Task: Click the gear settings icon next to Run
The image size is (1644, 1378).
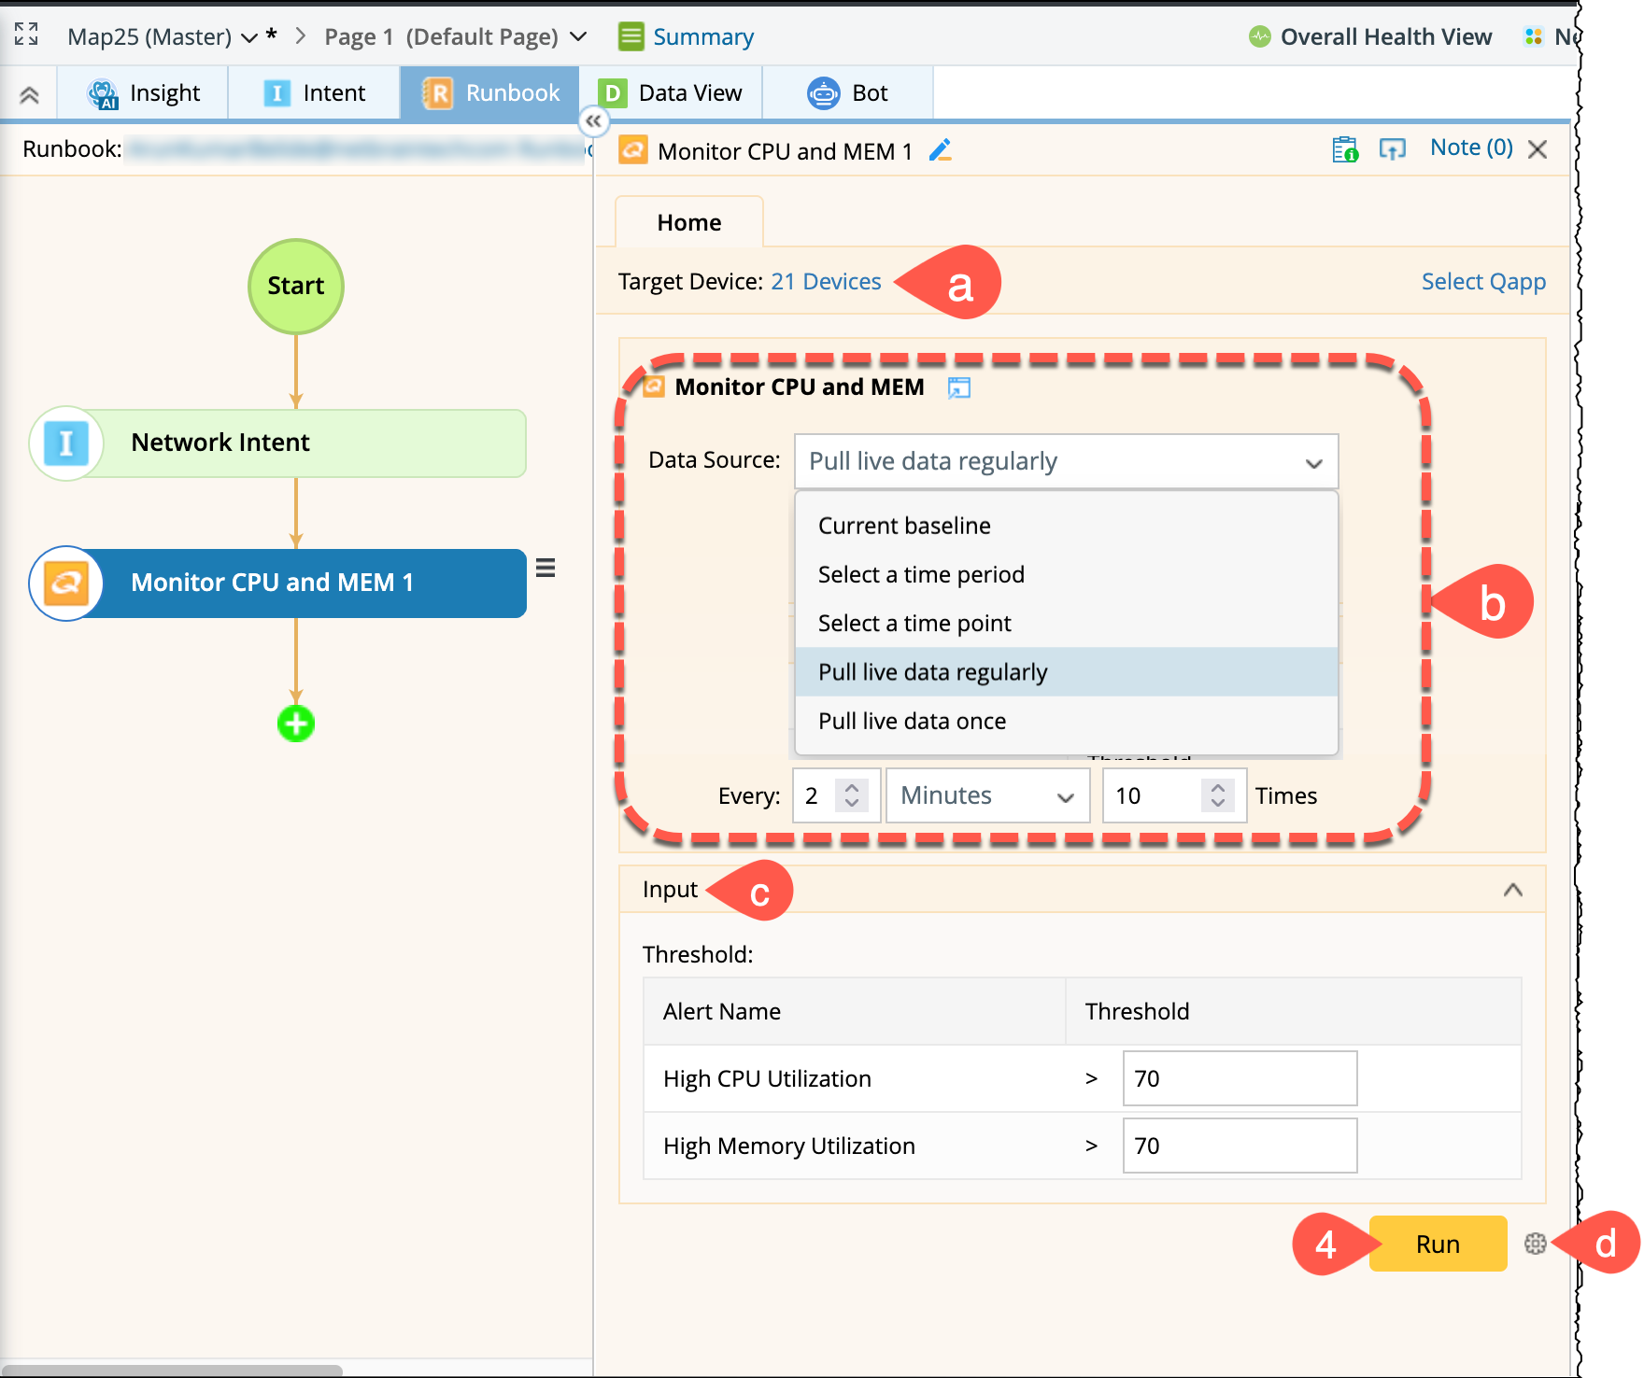Action: coord(1535,1244)
